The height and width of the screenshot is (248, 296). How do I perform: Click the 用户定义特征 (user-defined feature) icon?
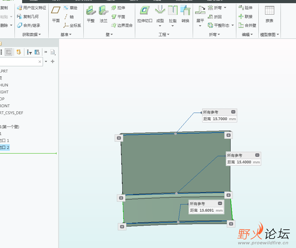click(20, 8)
